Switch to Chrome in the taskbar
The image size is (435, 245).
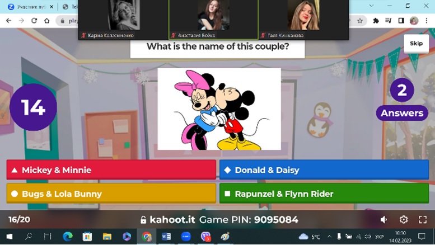[x=147, y=237]
